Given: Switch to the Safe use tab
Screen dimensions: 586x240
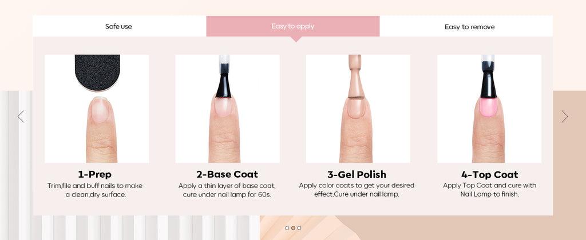Looking at the screenshot, I should 119,26.
